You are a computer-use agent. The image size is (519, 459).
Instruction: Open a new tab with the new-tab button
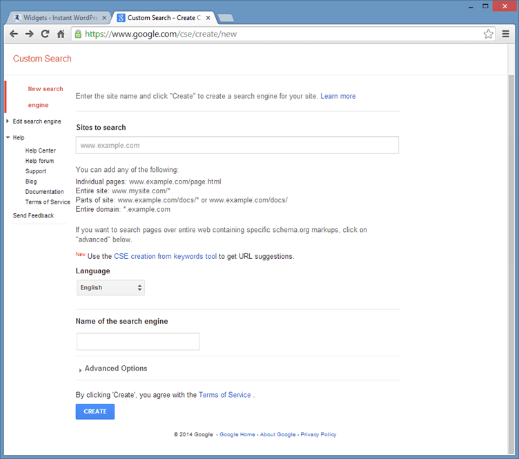(x=226, y=17)
